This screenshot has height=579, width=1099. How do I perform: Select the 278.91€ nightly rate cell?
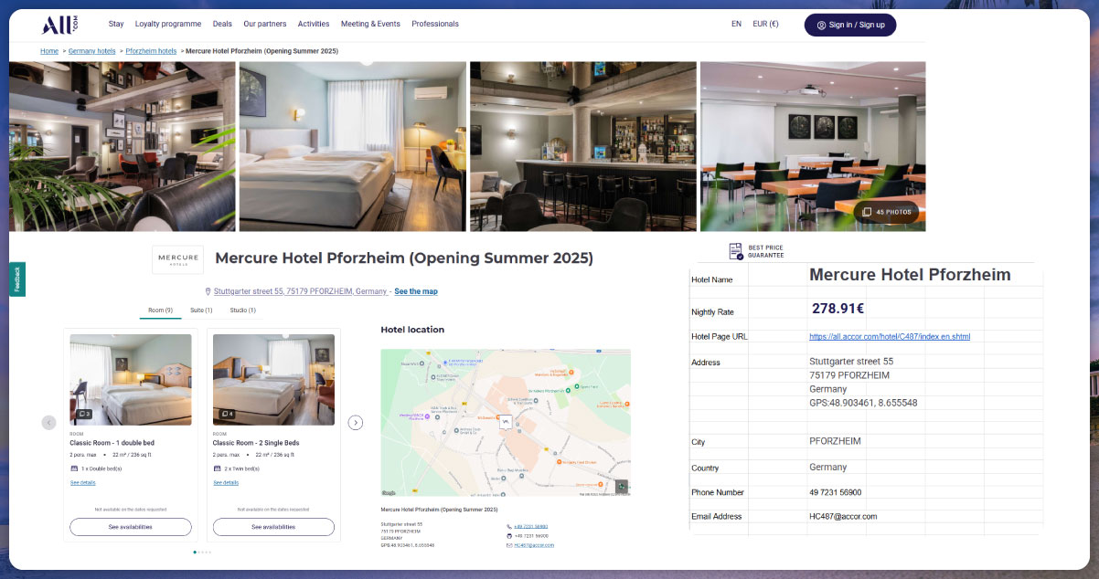pos(838,309)
